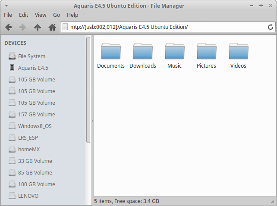
Task: Open the Documents folder icon
Action: (111, 51)
